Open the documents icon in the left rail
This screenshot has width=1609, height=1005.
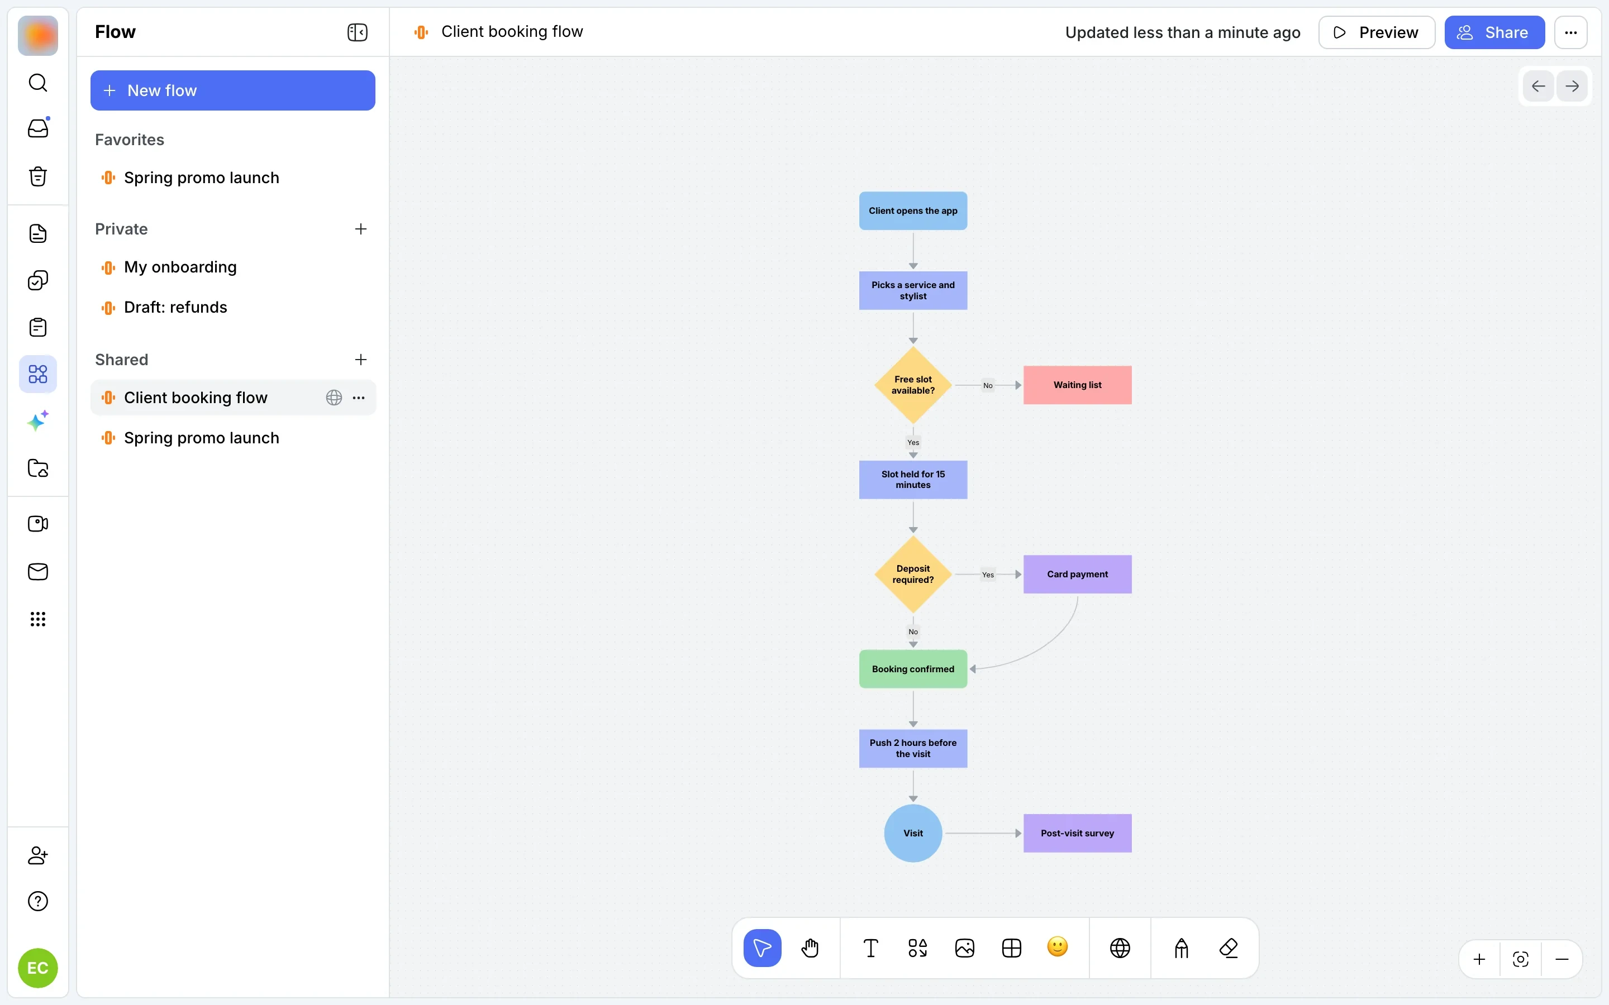pyautogui.click(x=38, y=233)
